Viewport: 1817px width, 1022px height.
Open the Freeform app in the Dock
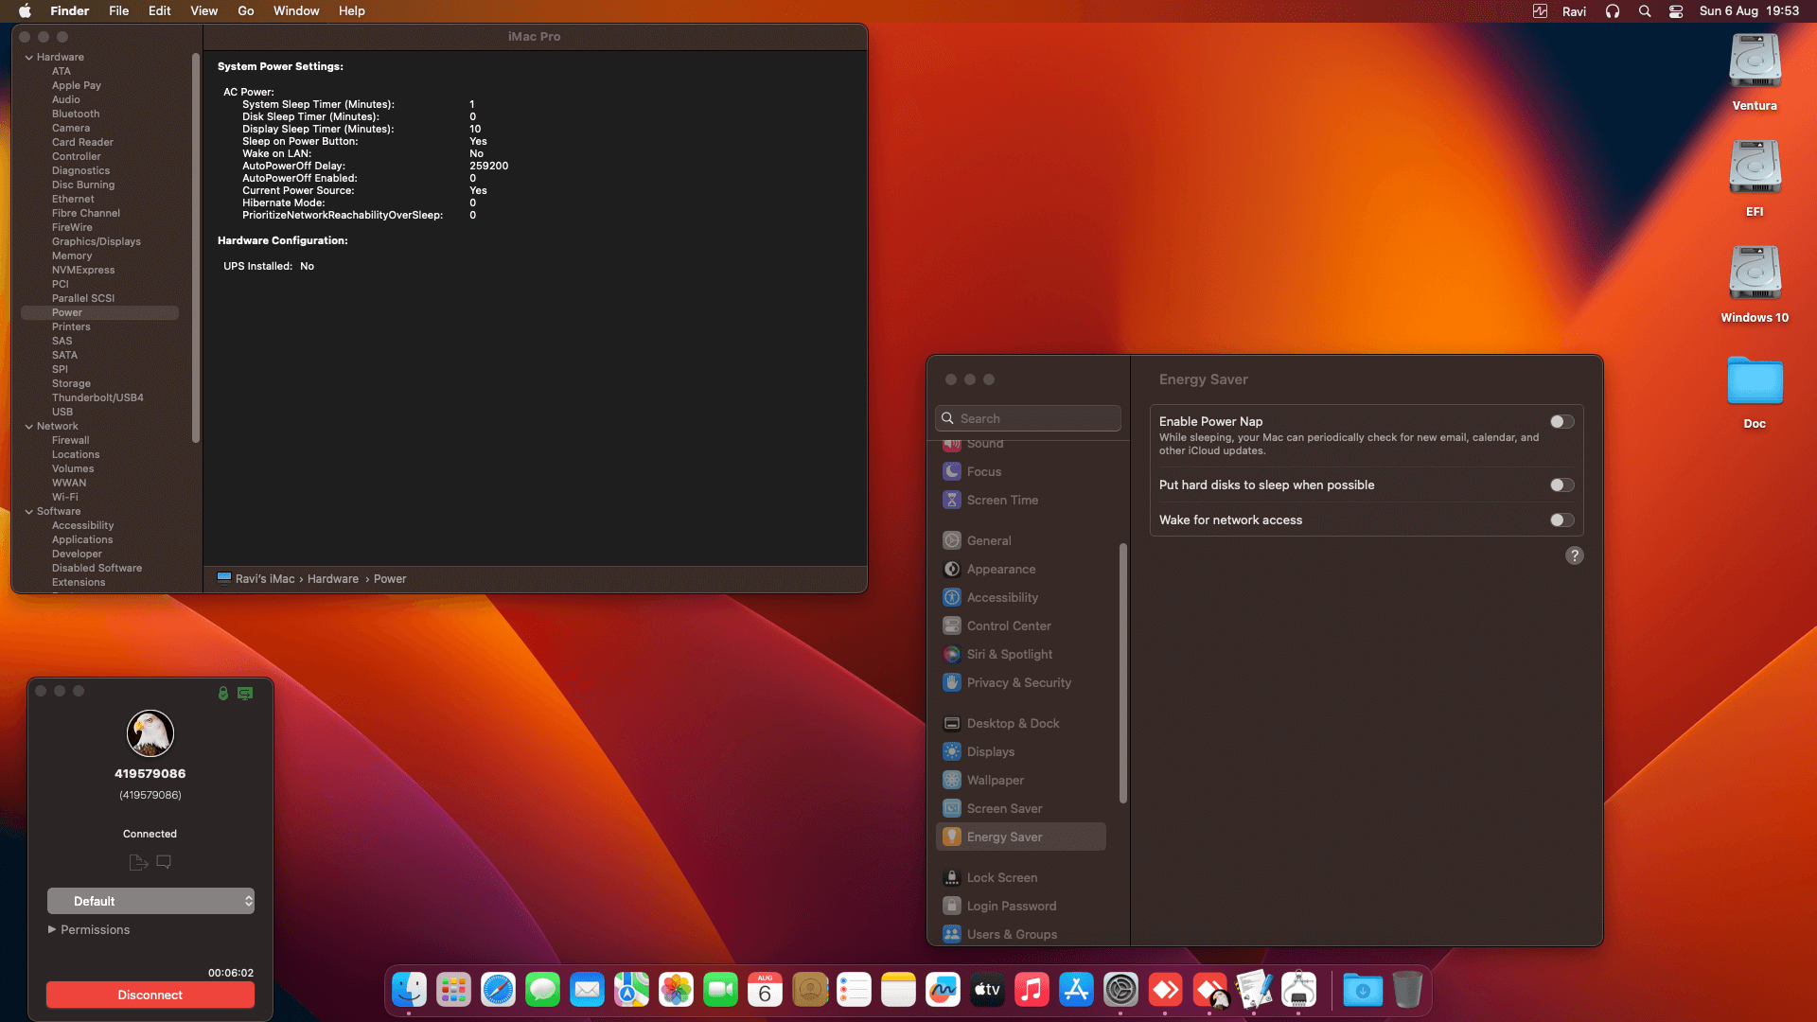tap(943, 990)
